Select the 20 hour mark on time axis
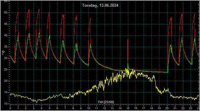This screenshot has width=200, height=111. tap(167, 108)
